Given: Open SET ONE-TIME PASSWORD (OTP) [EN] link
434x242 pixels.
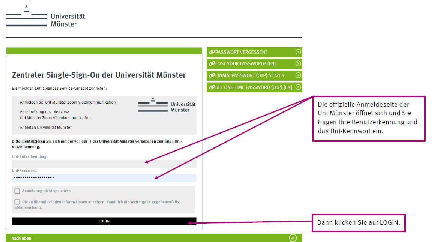Looking at the screenshot, I should click(x=254, y=87).
